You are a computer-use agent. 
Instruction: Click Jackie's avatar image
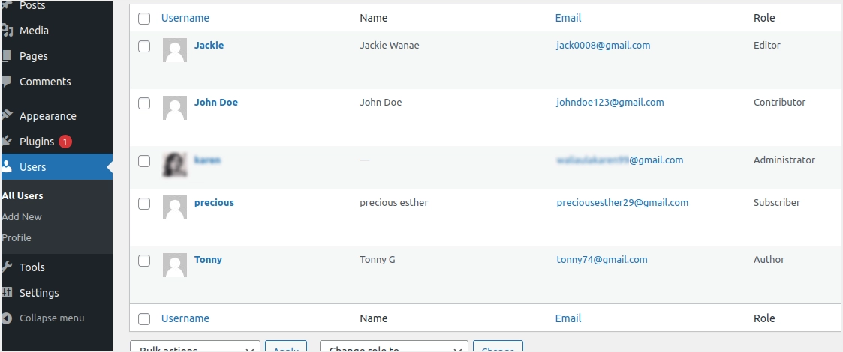point(175,50)
